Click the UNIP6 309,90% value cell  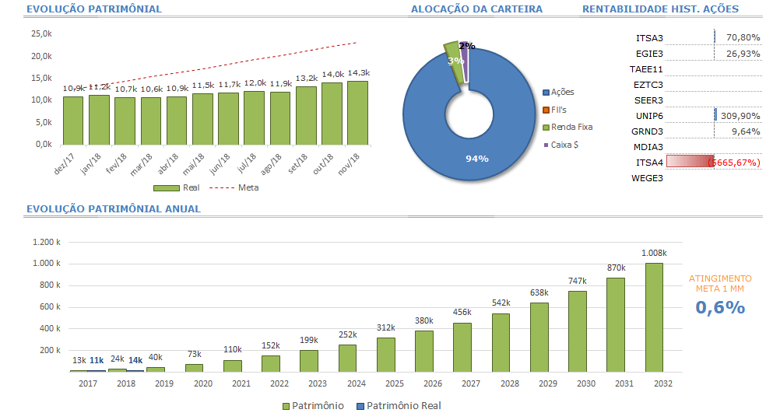pos(737,115)
